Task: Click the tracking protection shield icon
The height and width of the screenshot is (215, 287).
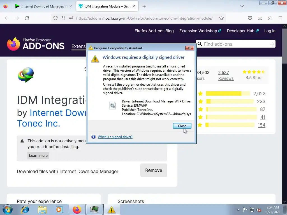Action: tap(55, 18)
